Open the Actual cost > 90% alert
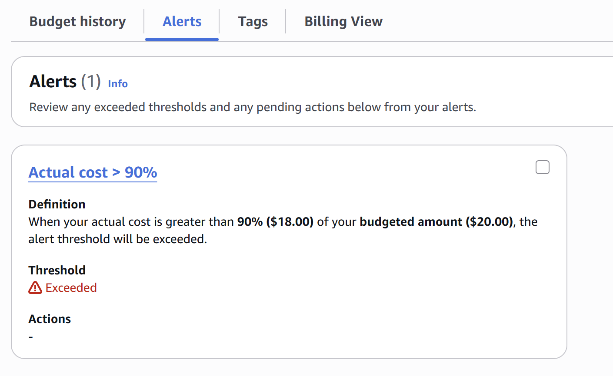Image resolution: width=613 pixels, height=376 pixels. click(92, 172)
